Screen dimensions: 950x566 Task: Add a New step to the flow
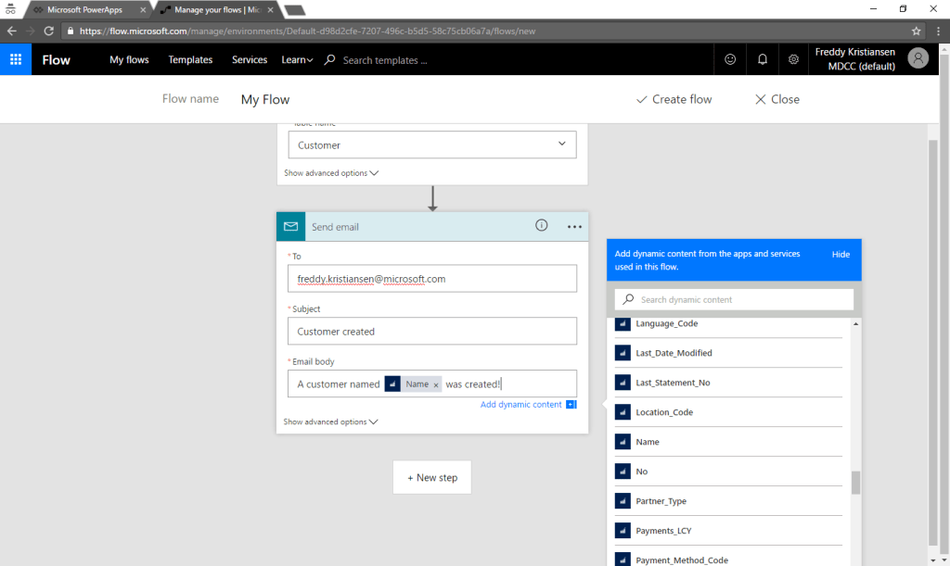432,477
